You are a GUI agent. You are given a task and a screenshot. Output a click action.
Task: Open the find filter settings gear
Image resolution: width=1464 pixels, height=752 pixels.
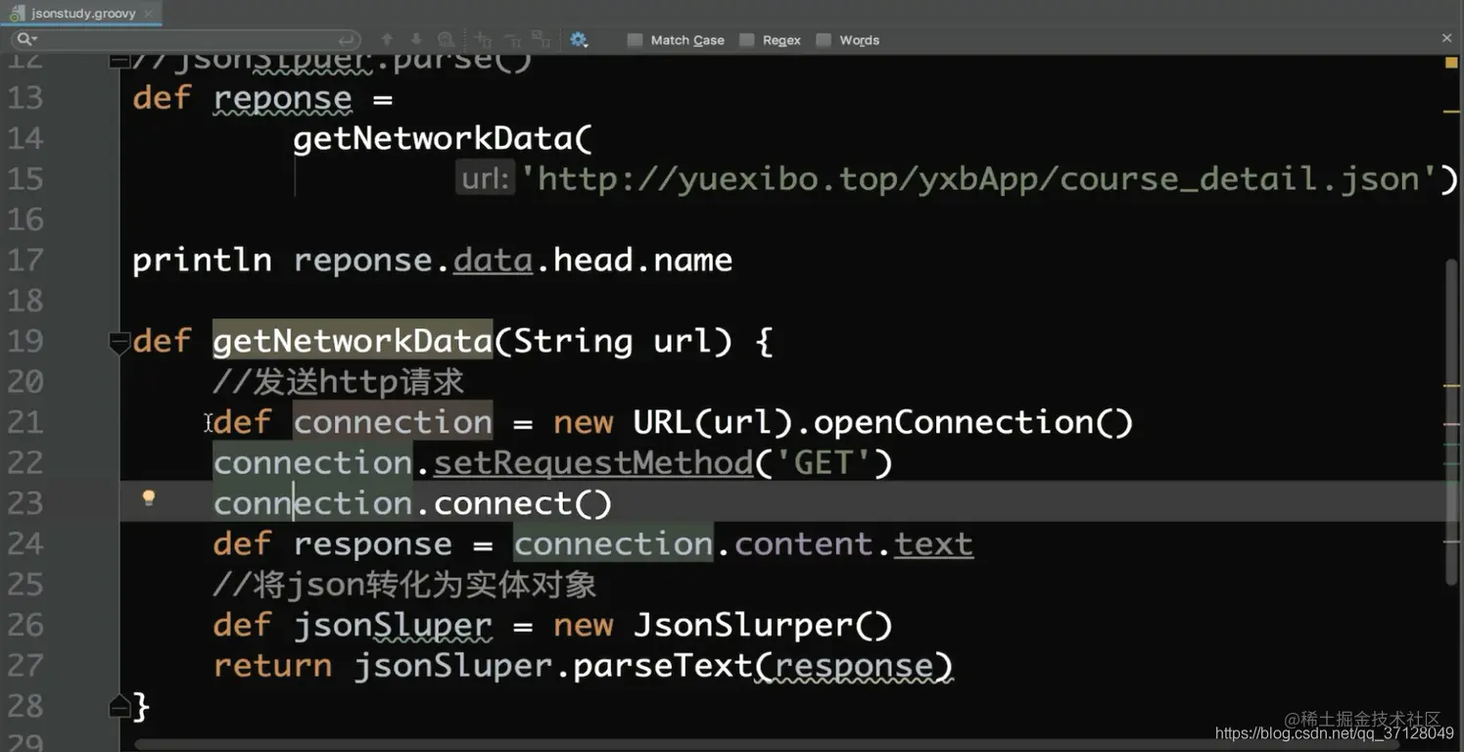579,40
